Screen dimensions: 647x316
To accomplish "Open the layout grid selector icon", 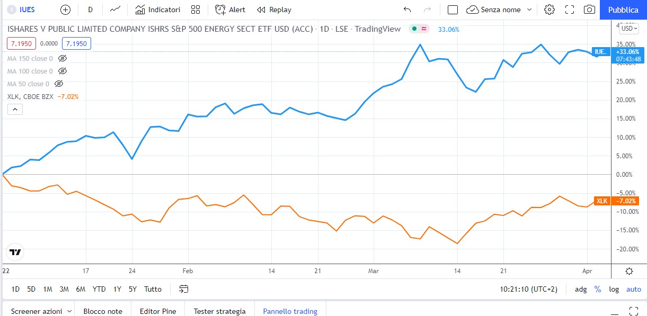I will tap(196, 10).
